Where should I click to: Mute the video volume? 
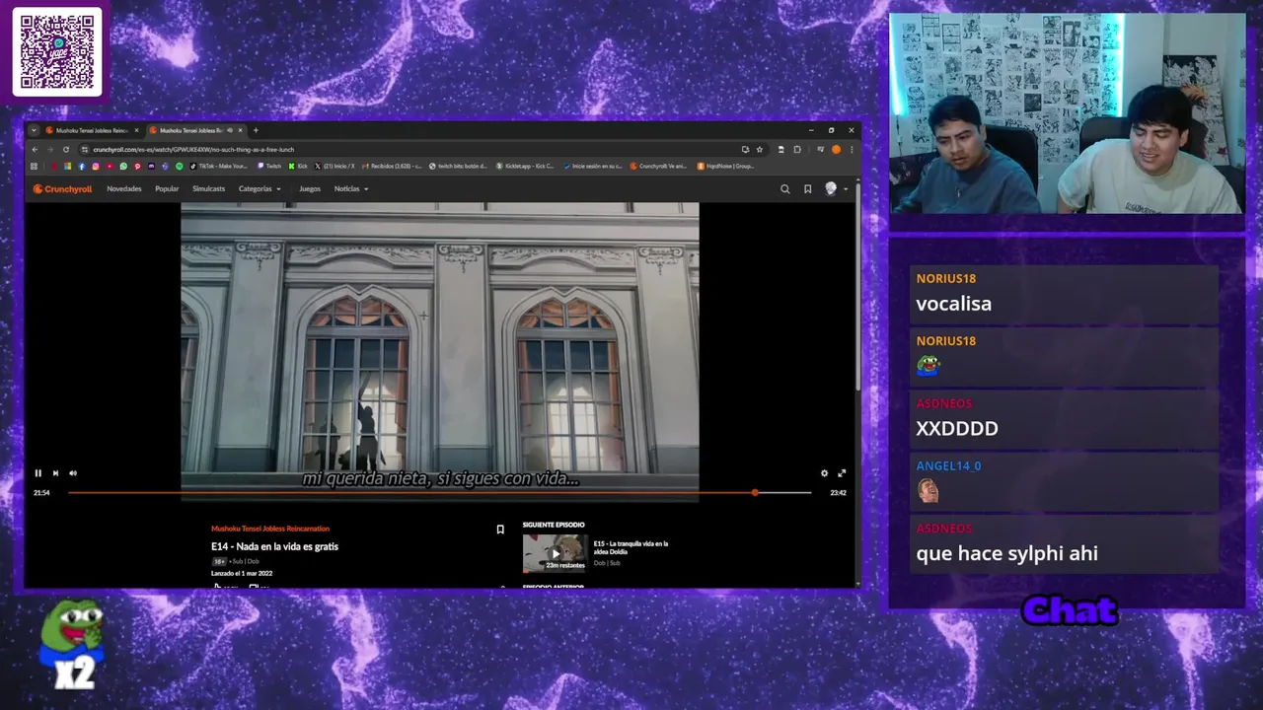click(73, 473)
